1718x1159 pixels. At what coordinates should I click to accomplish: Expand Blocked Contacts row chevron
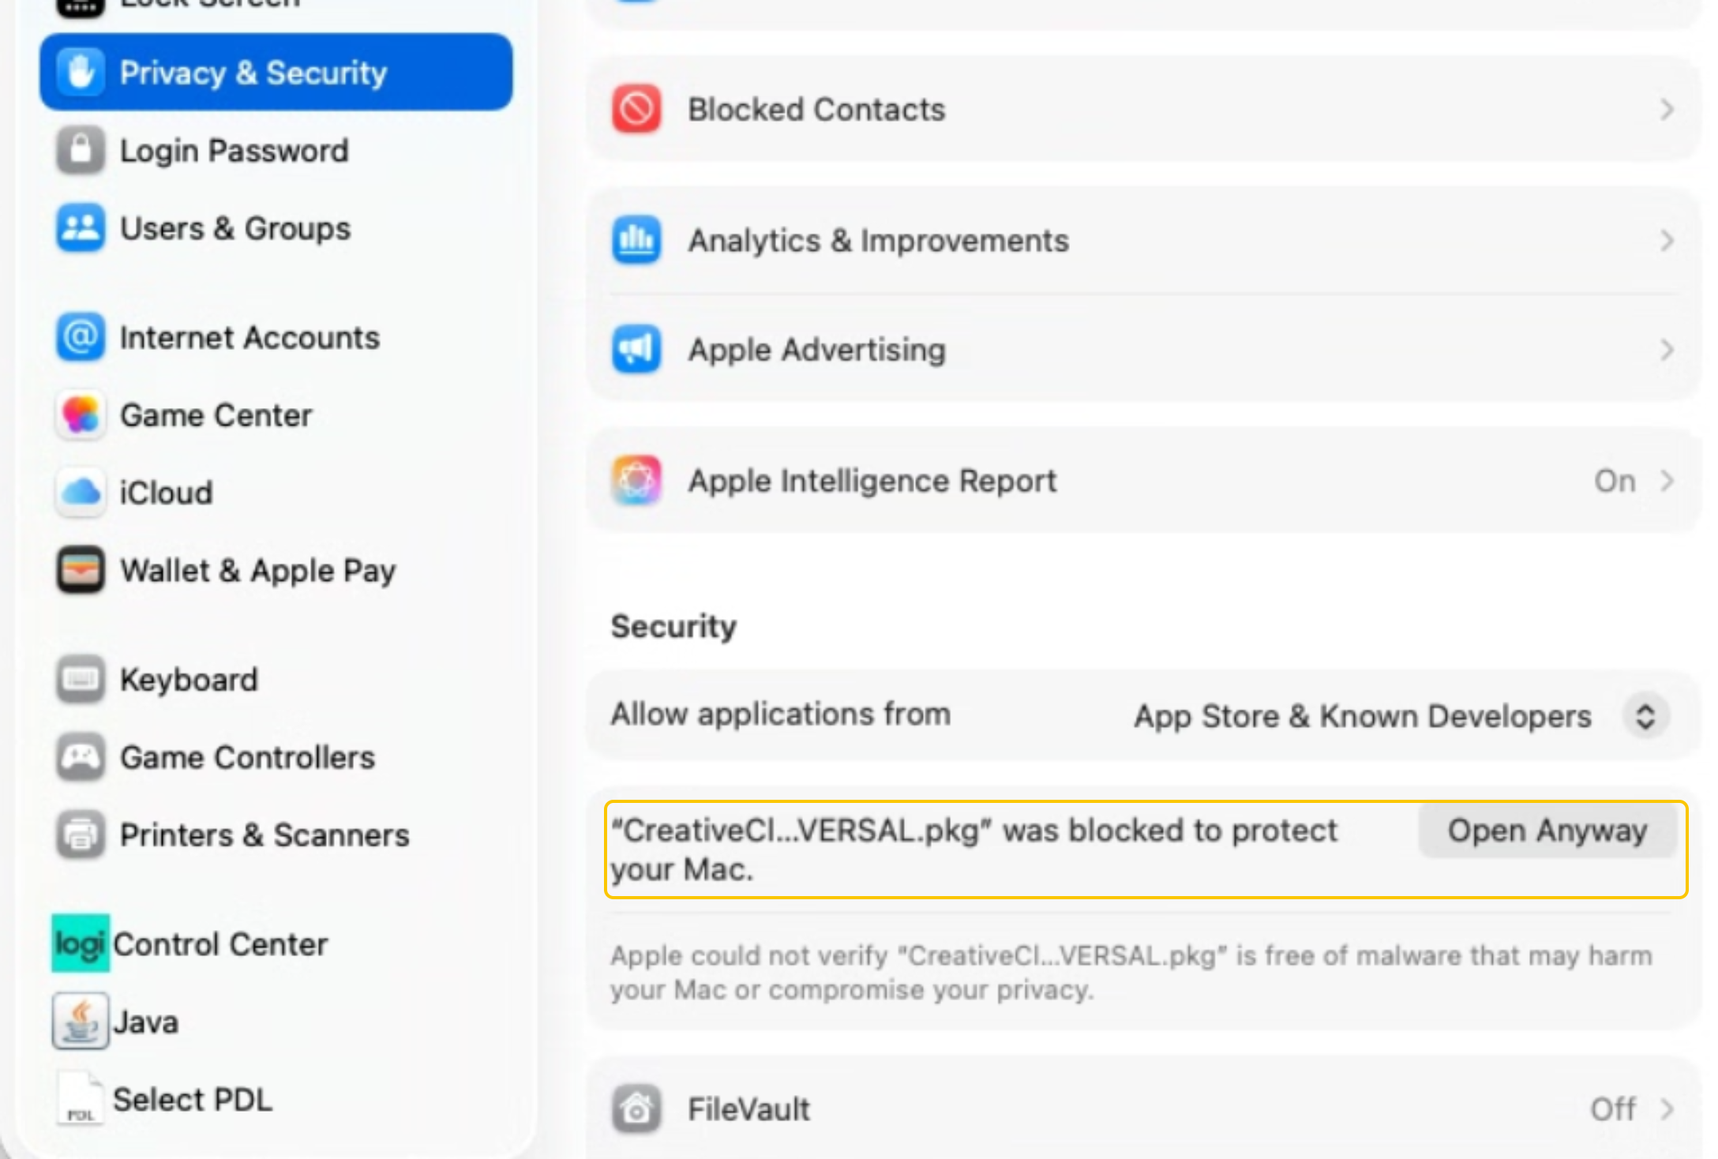1666,110
